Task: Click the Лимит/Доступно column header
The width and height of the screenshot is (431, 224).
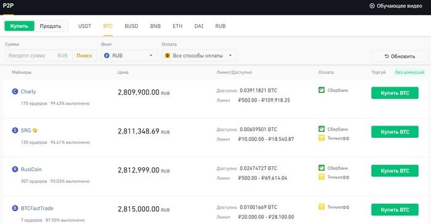Action: tap(234, 72)
